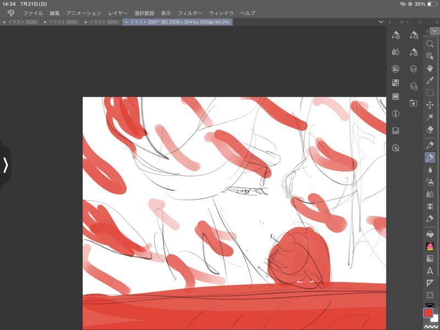Select the transparent checkered color swatch

pyautogui.click(x=431, y=326)
